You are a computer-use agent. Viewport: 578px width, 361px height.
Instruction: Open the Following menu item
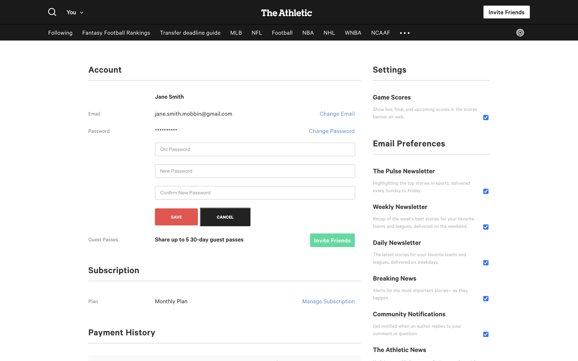coord(60,33)
